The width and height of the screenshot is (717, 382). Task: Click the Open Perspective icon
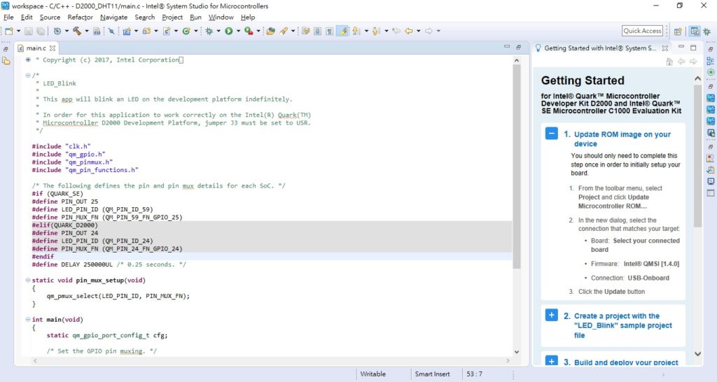tap(678, 31)
